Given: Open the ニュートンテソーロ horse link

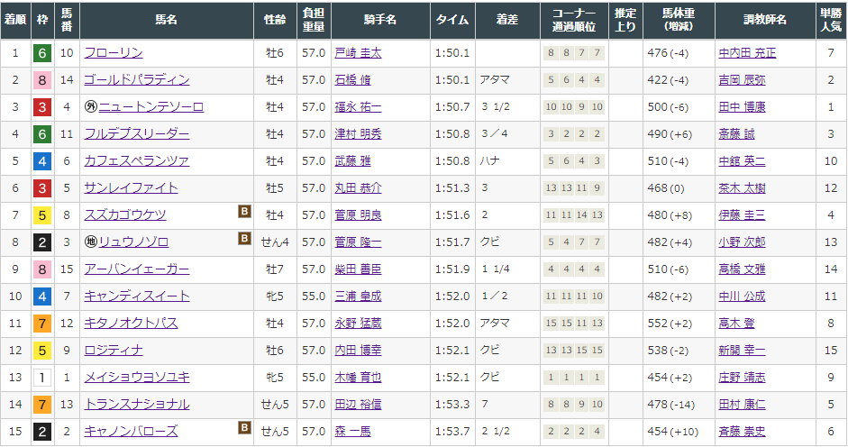Looking at the screenshot, I should [151, 107].
